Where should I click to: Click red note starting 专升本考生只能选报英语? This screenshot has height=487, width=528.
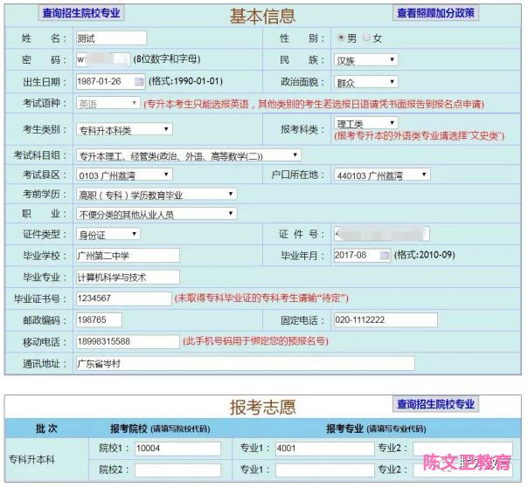(x=314, y=104)
